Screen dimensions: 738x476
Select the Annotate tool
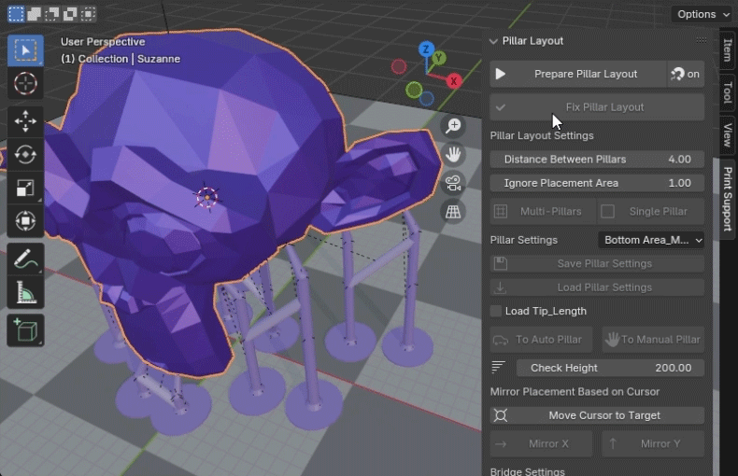click(25, 259)
